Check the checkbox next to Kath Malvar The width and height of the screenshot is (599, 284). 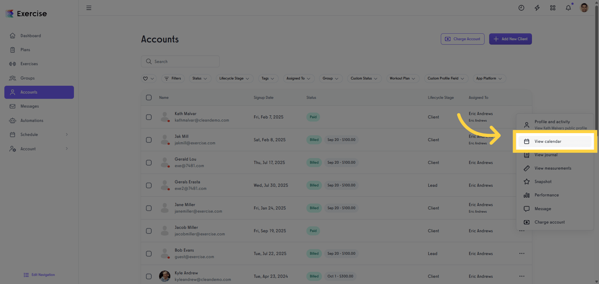tap(149, 117)
